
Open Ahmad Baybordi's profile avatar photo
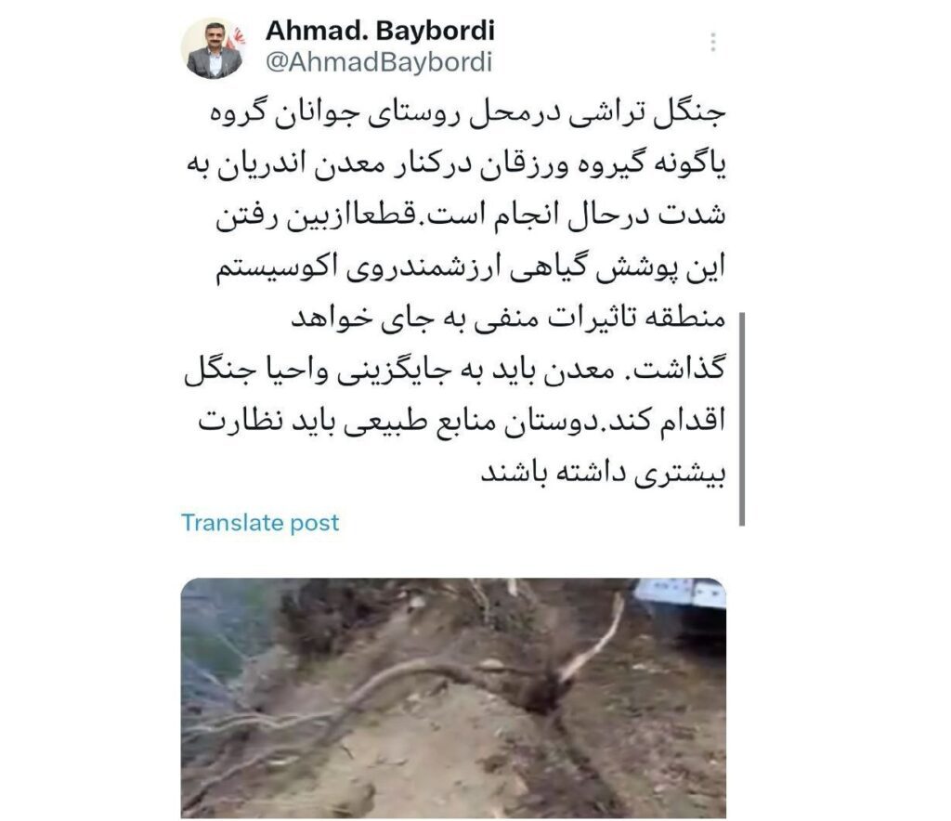click(x=214, y=48)
